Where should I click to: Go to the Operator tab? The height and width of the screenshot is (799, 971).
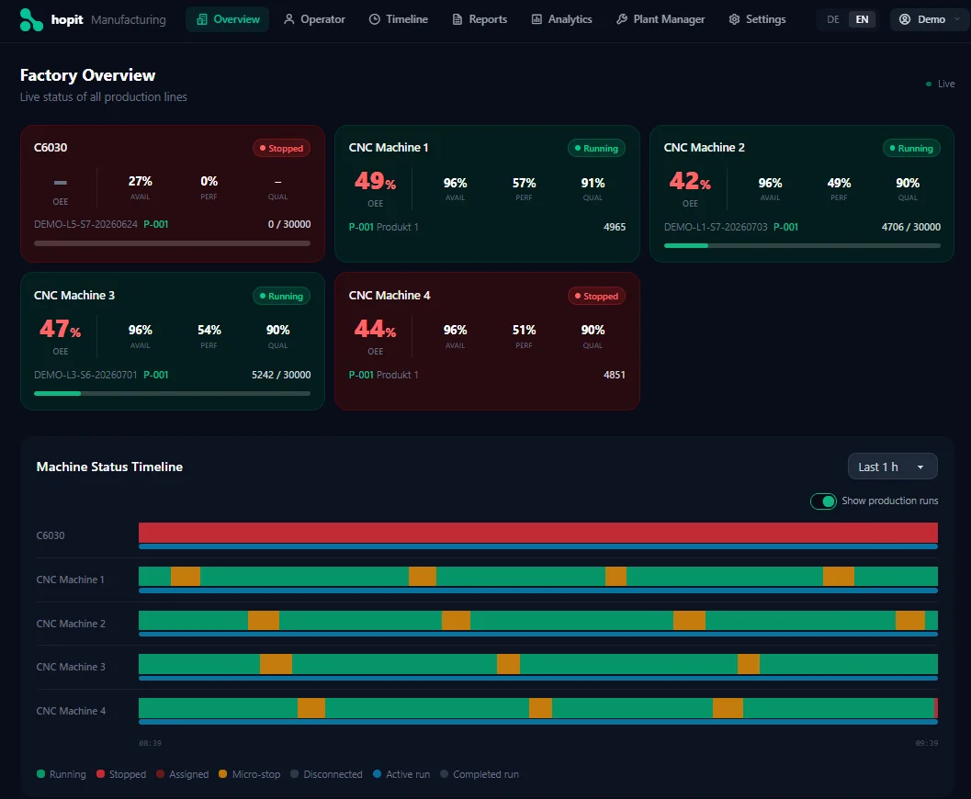314,19
